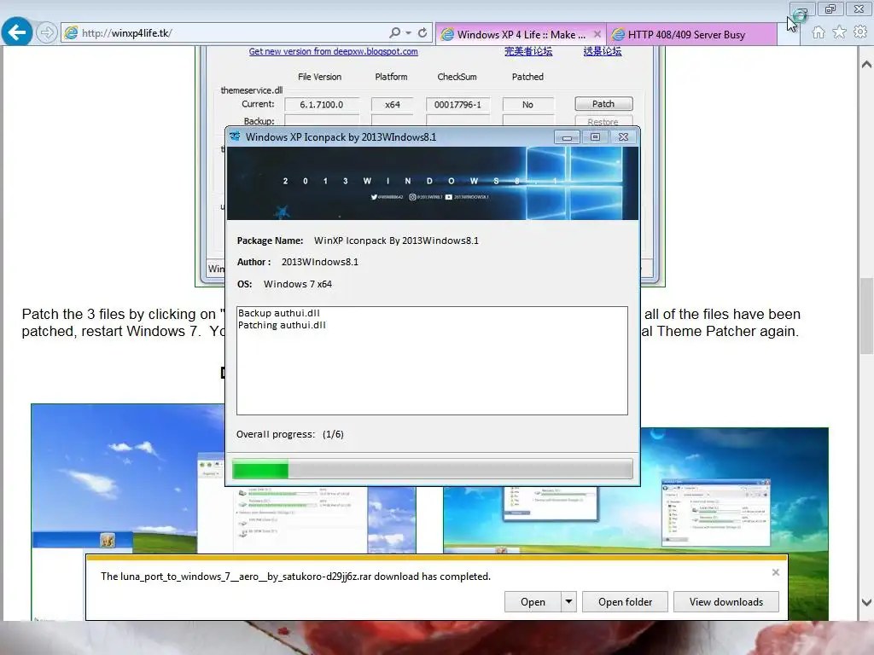Maximize the Windows XP Iconpack installer window

[595, 137]
